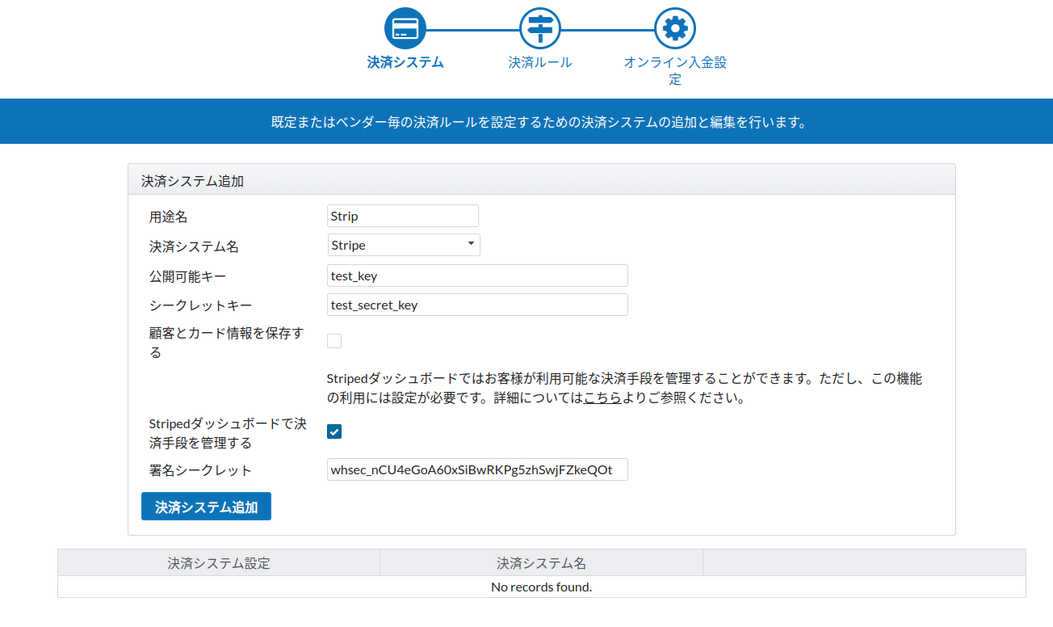Click the gear online deposit settings icon
Viewport: 1053px width, 627px height.
tap(675, 29)
